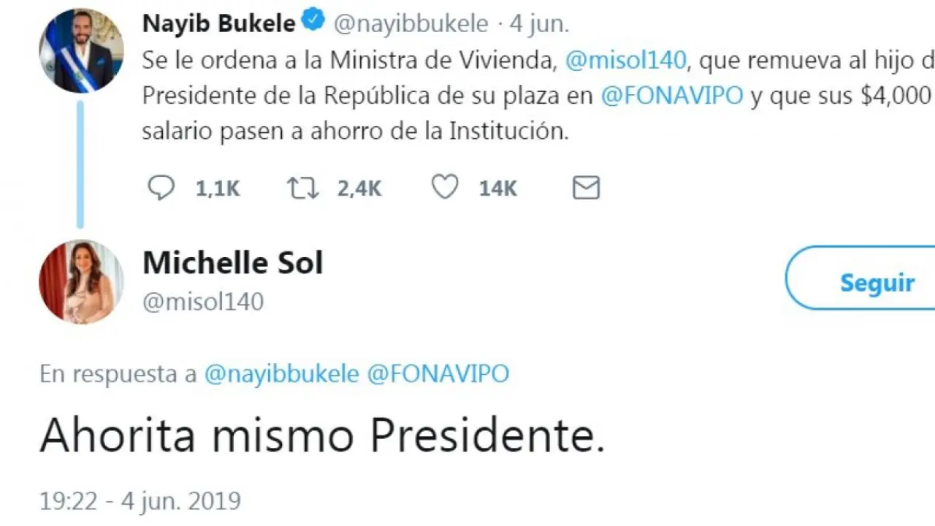Click @FONAVIPO mention in Bukele's tweet
The image size is (935, 526).
coord(671,96)
